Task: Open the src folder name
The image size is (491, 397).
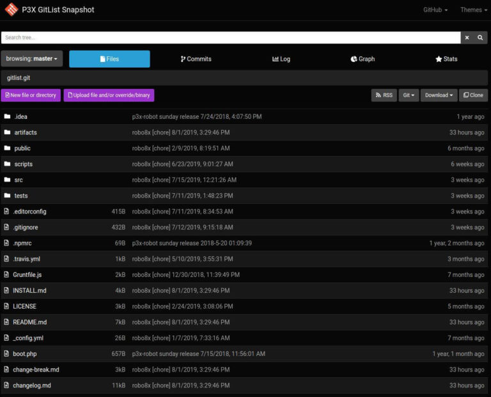Action: [19, 180]
